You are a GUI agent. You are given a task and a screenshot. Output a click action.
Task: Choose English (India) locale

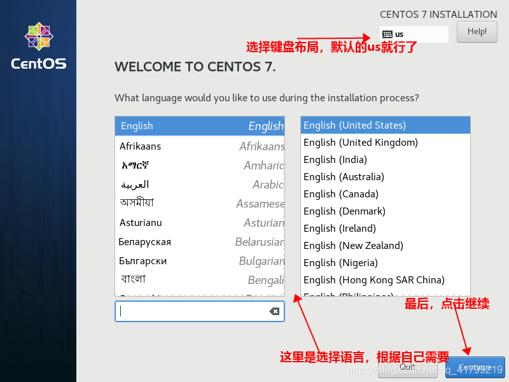[x=386, y=160]
